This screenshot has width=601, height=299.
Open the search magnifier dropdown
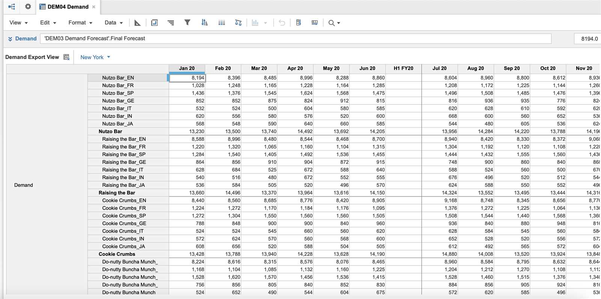[334, 23]
